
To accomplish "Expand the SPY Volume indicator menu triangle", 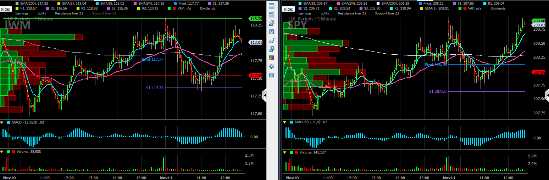I will tap(284, 152).
